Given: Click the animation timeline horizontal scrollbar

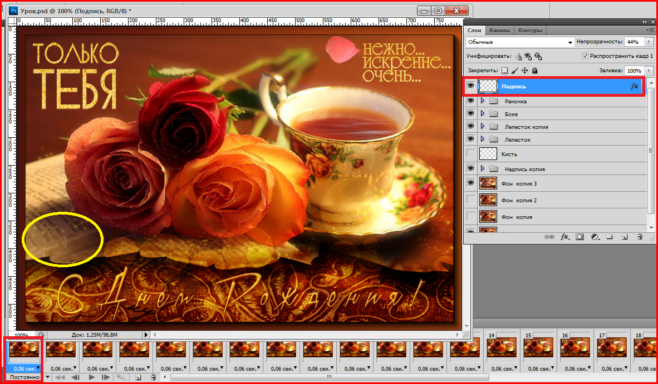Looking at the screenshot, I should 330,377.
